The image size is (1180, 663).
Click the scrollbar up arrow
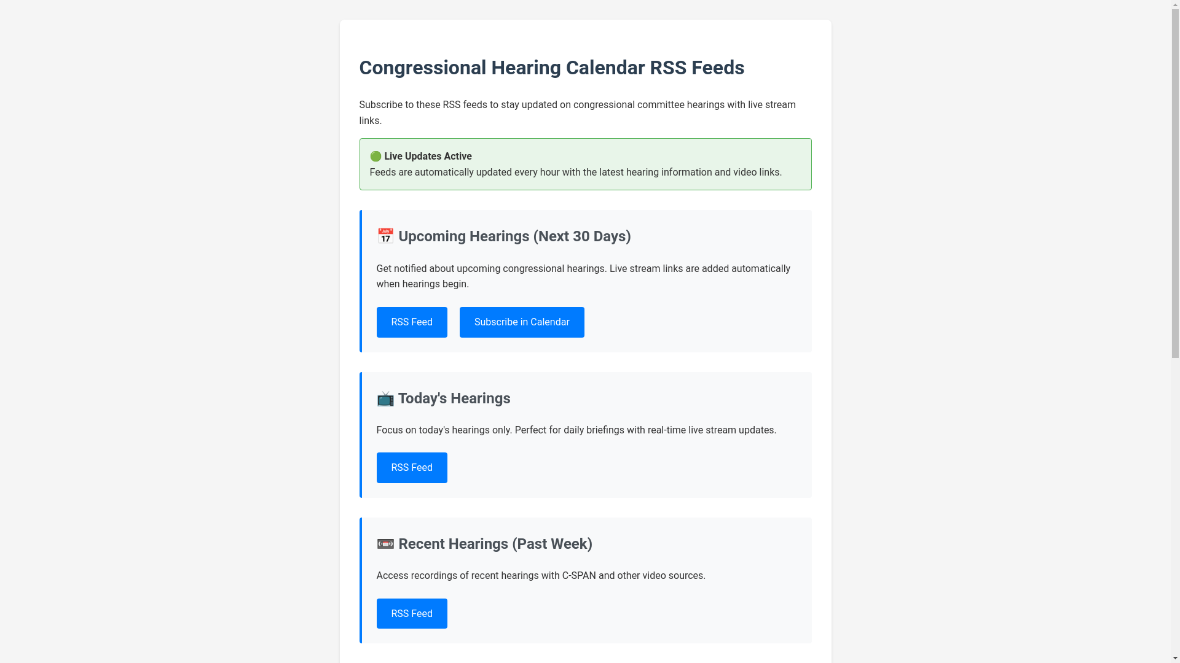(1175, 5)
